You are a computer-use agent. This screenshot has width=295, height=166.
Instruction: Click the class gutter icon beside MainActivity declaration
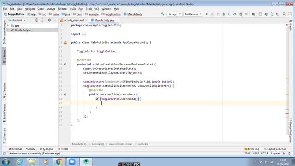click(65, 43)
